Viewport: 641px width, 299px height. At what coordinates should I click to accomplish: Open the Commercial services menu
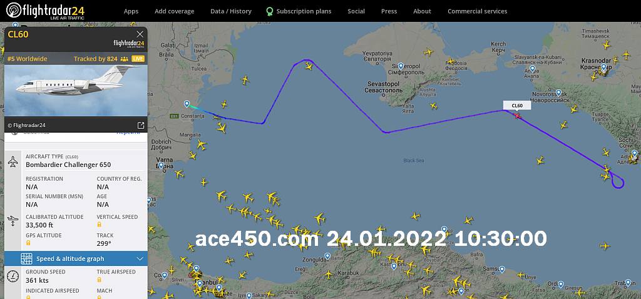point(477,11)
